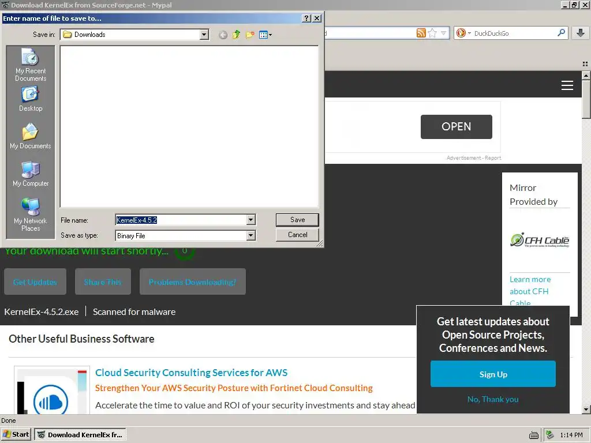591x443 pixels.
Task: Open the SourceForge hamburger menu
Action: tap(567, 85)
